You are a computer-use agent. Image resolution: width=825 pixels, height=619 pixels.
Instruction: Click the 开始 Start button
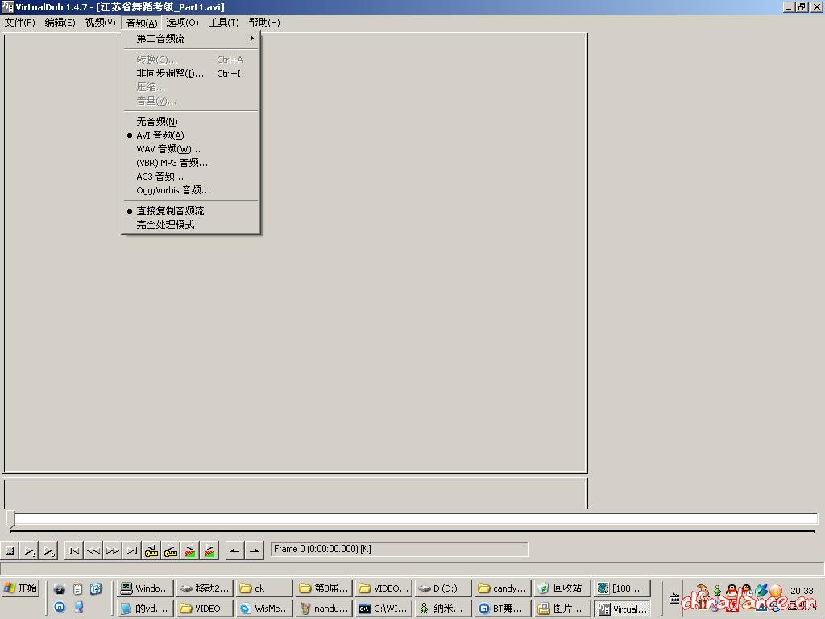click(21, 588)
